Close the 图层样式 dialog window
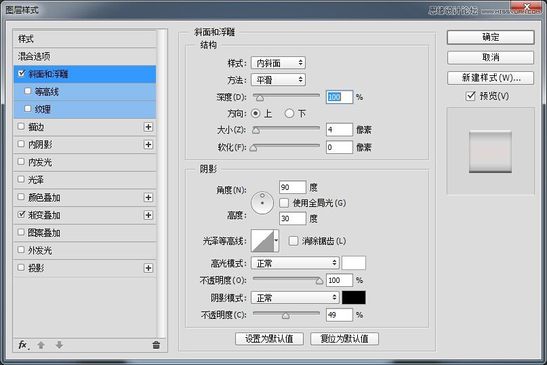 [x=527, y=7]
